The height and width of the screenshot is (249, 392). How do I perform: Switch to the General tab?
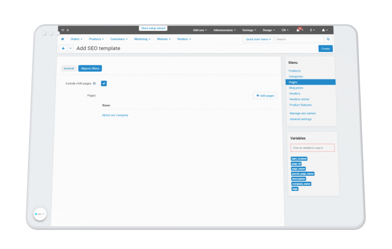(69, 68)
